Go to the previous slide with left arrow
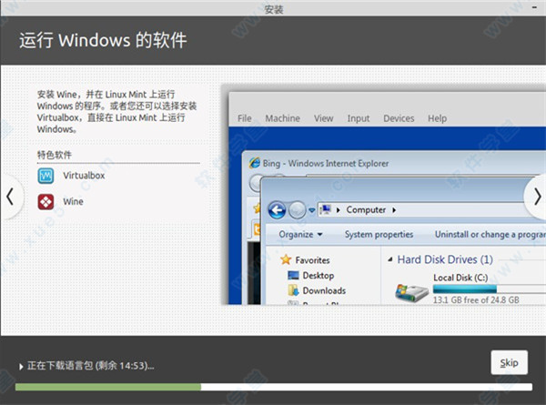 tap(10, 197)
